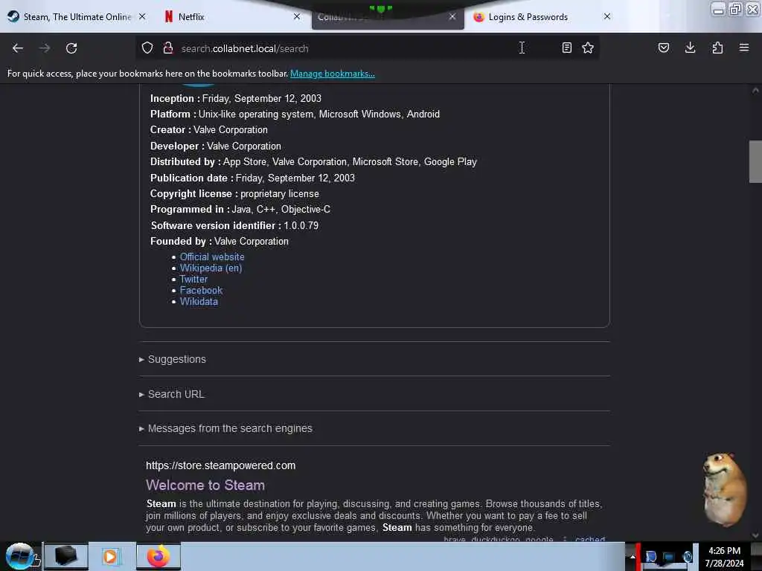The image size is (762, 571).
Task: Click the 'Founded by : Valve Corporation' row
Action: (x=220, y=242)
